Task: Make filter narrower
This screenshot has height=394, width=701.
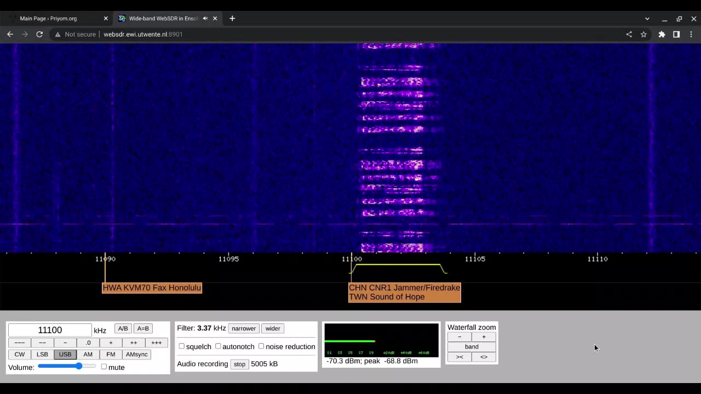Action: pos(244,328)
